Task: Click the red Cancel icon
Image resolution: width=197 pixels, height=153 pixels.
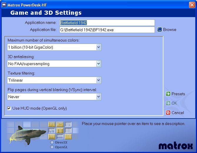Action: click(168, 113)
